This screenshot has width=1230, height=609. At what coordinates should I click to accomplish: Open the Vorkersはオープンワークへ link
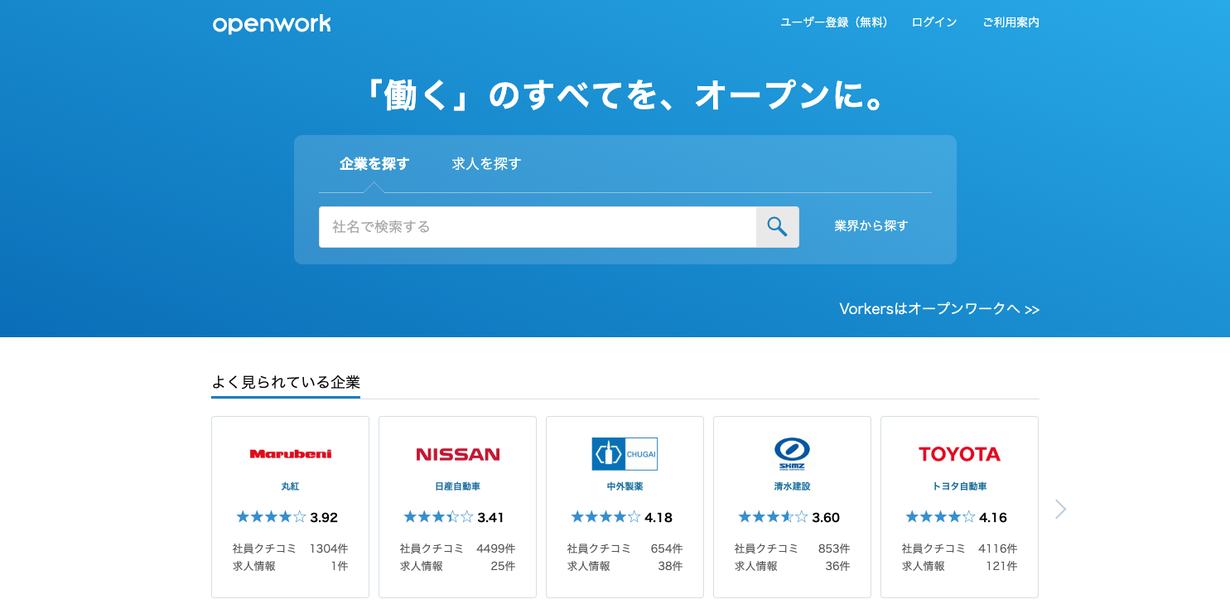[x=939, y=309]
